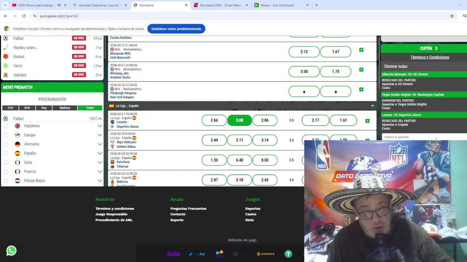Add more bets for Winnipeg Jets game

[361, 70]
